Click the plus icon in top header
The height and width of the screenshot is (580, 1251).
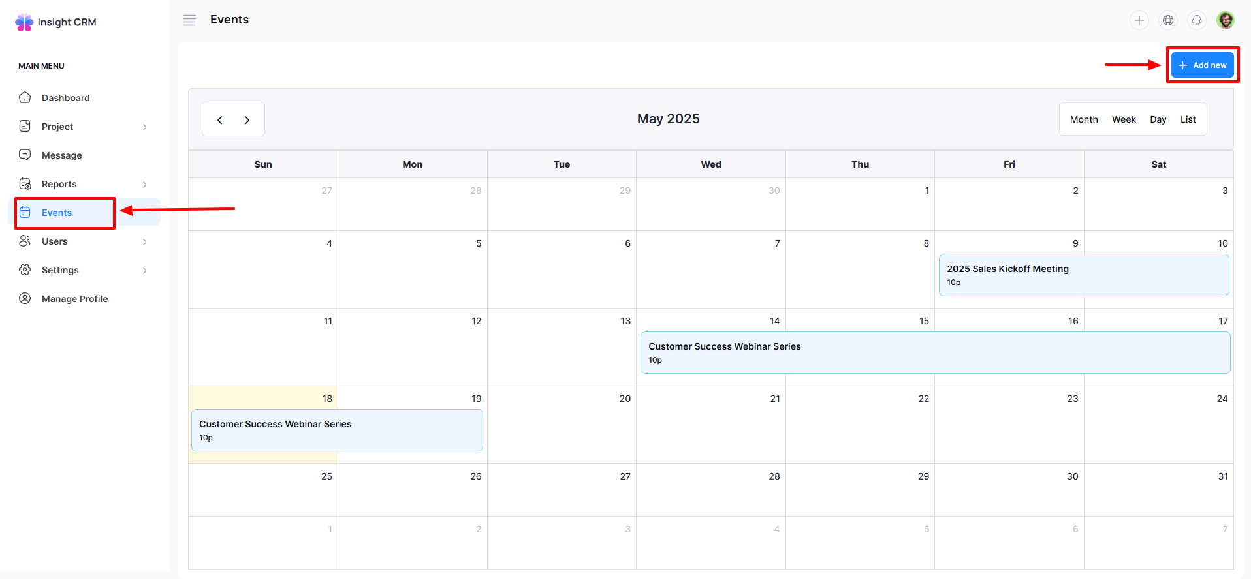coord(1139,20)
